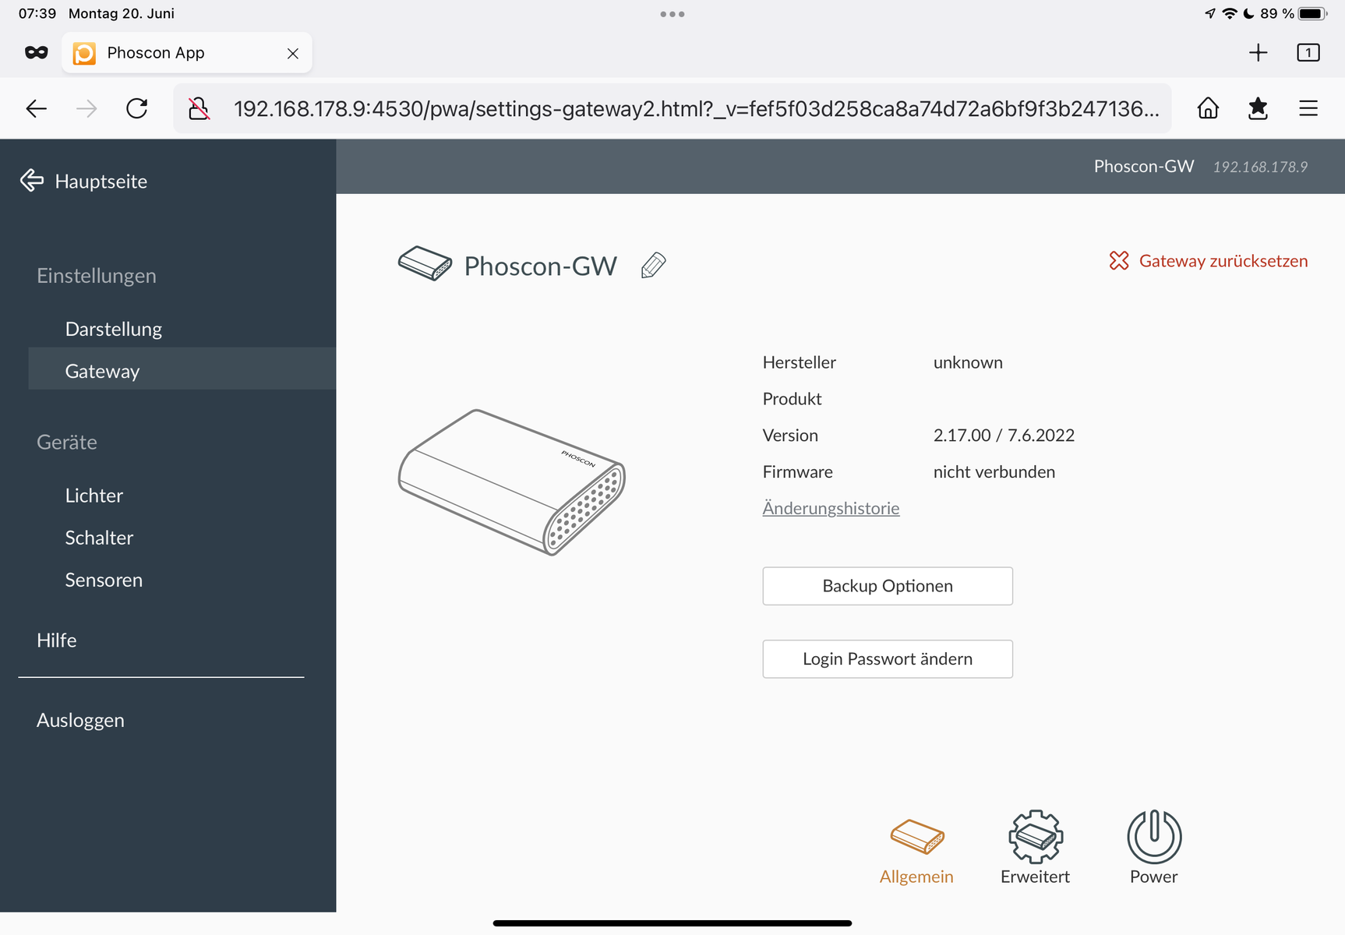Click the Gateway zurücksetzen reset icon
Viewport: 1345px width, 935px height.
pyautogui.click(x=1119, y=260)
